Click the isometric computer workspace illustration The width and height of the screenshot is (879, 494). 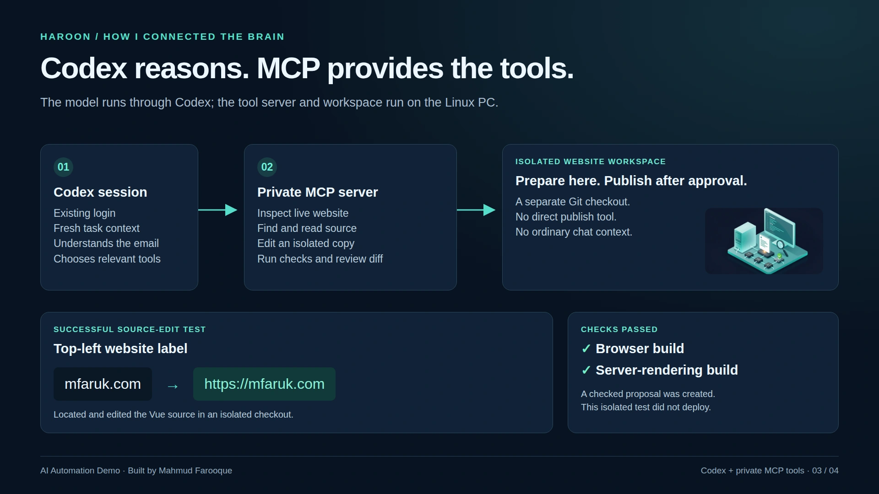764,241
